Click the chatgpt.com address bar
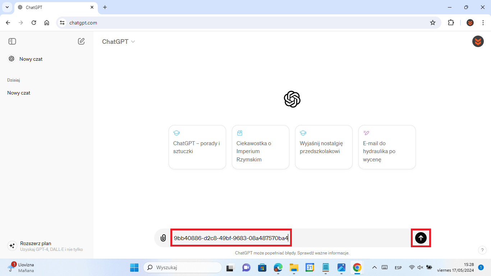 248,23
